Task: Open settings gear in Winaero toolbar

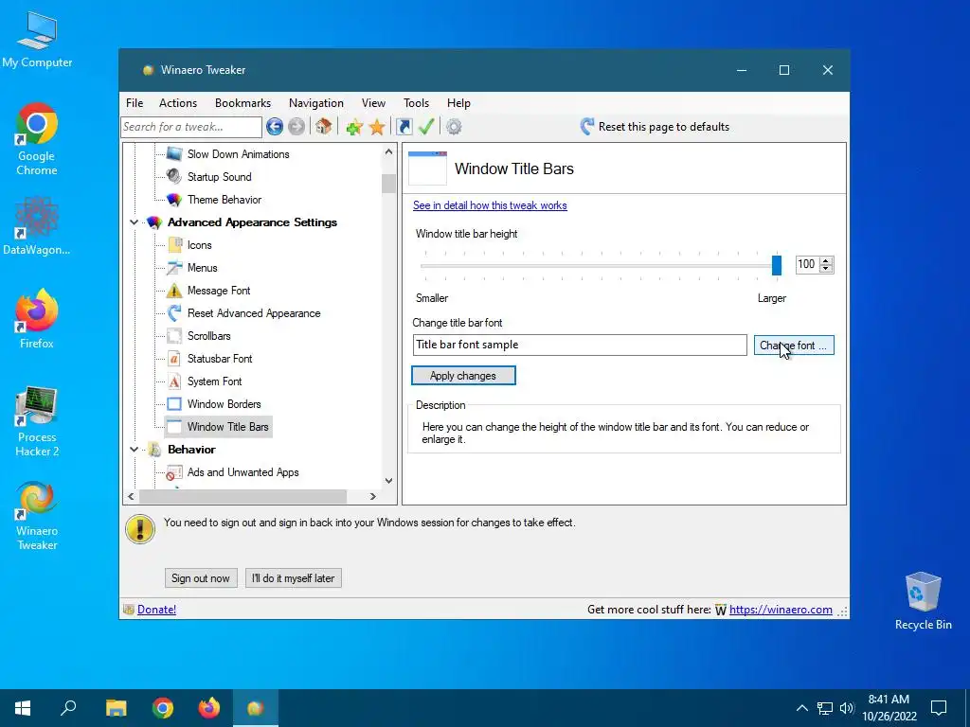Action: (x=454, y=127)
